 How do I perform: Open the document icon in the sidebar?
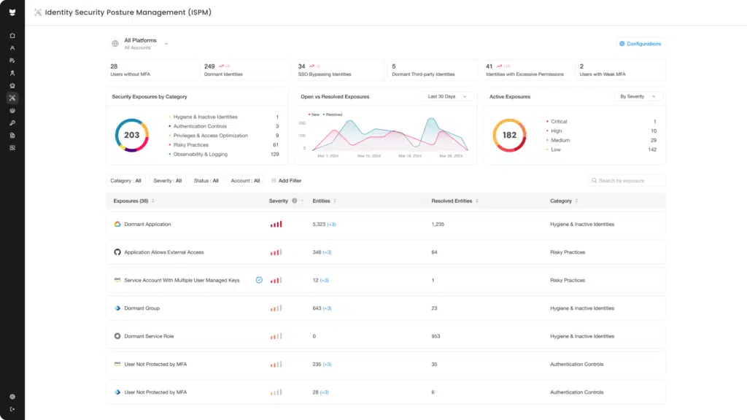coord(12,135)
